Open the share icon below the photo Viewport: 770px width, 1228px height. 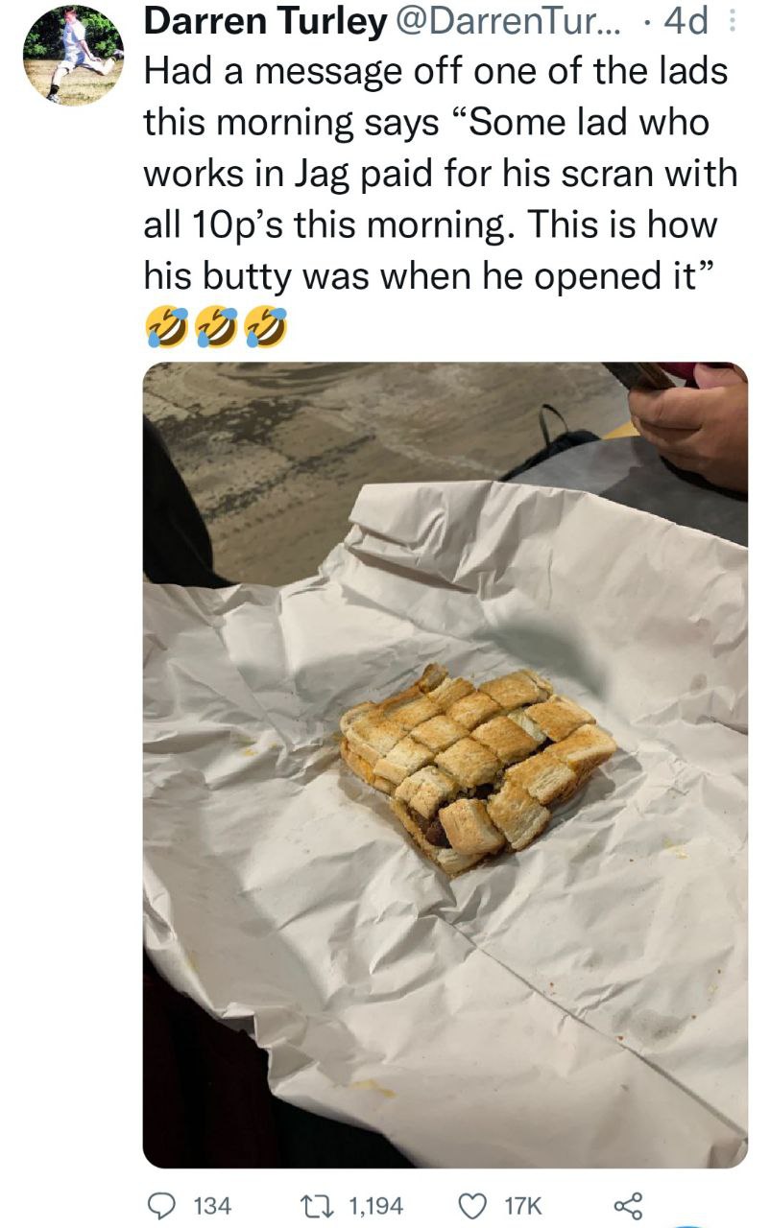tap(629, 1204)
